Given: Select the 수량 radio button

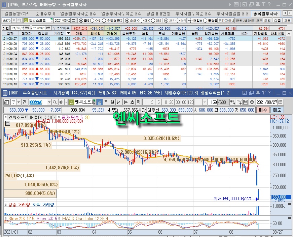Looking at the screenshot, I should [x=92, y=21].
